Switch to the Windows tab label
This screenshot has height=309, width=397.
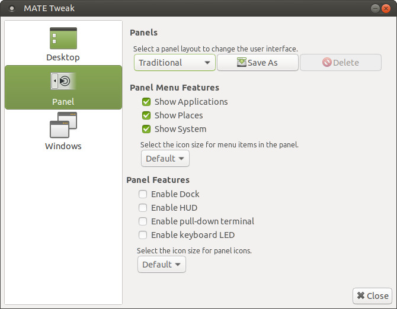[63, 146]
